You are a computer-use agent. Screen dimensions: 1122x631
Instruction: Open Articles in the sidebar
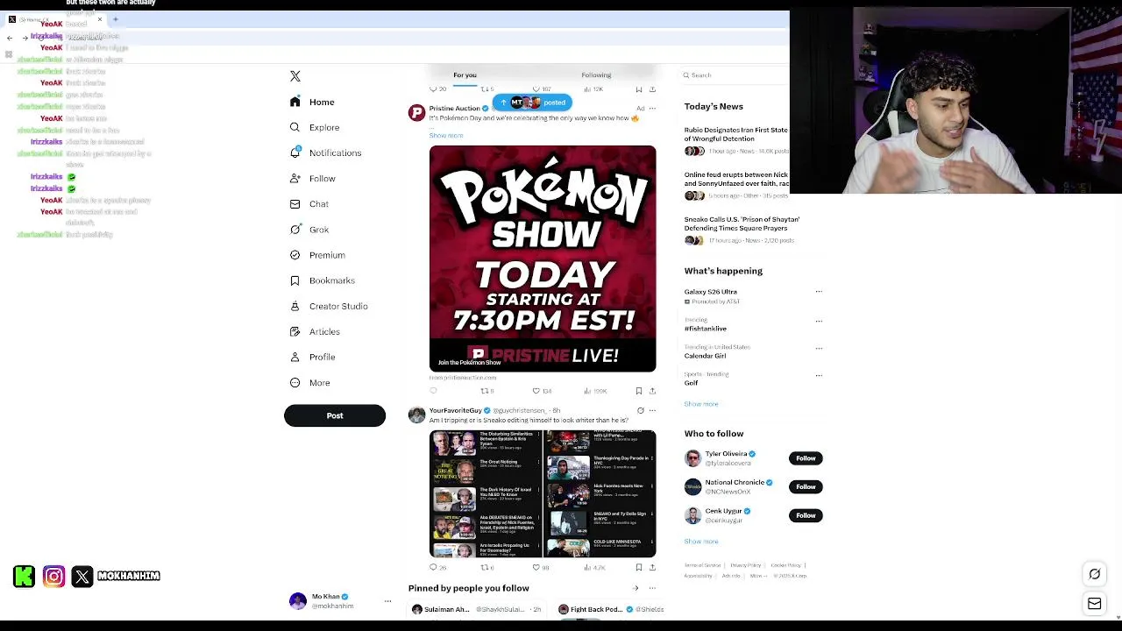click(x=315, y=331)
